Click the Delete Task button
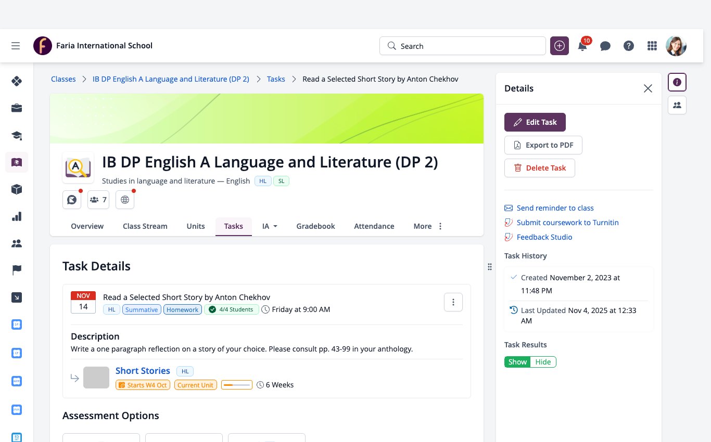711x442 pixels. click(x=540, y=168)
